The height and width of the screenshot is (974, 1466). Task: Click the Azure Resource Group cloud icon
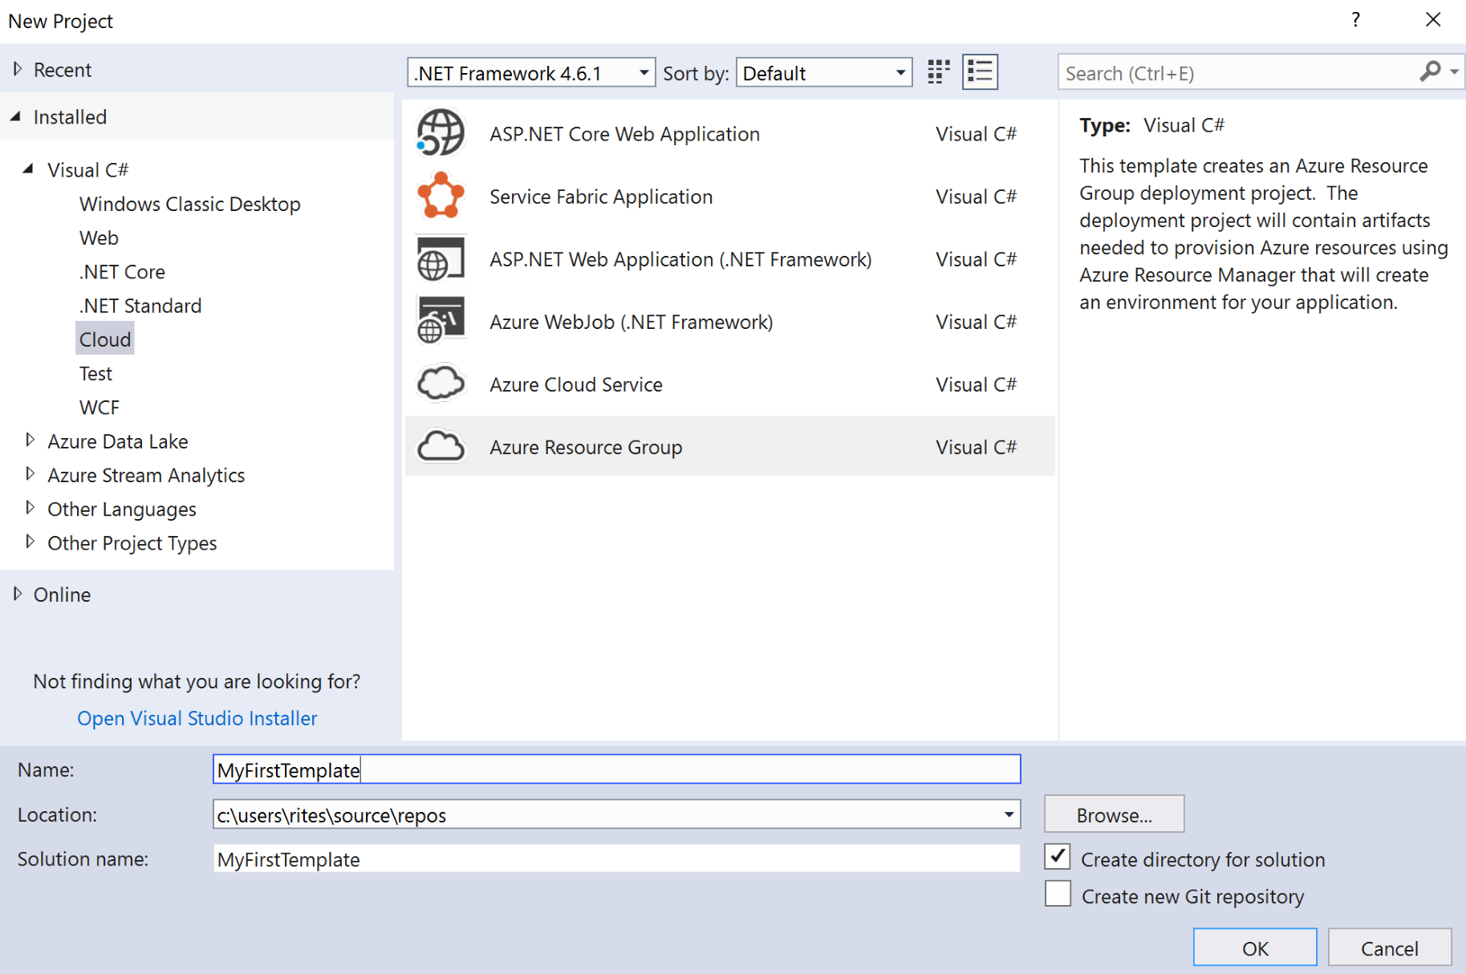pos(441,446)
